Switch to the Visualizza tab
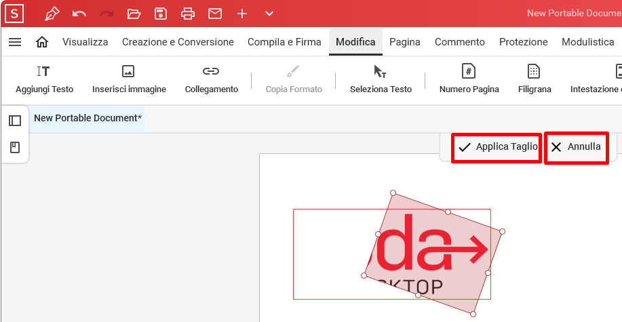This screenshot has width=622, height=322. click(x=85, y=42)
